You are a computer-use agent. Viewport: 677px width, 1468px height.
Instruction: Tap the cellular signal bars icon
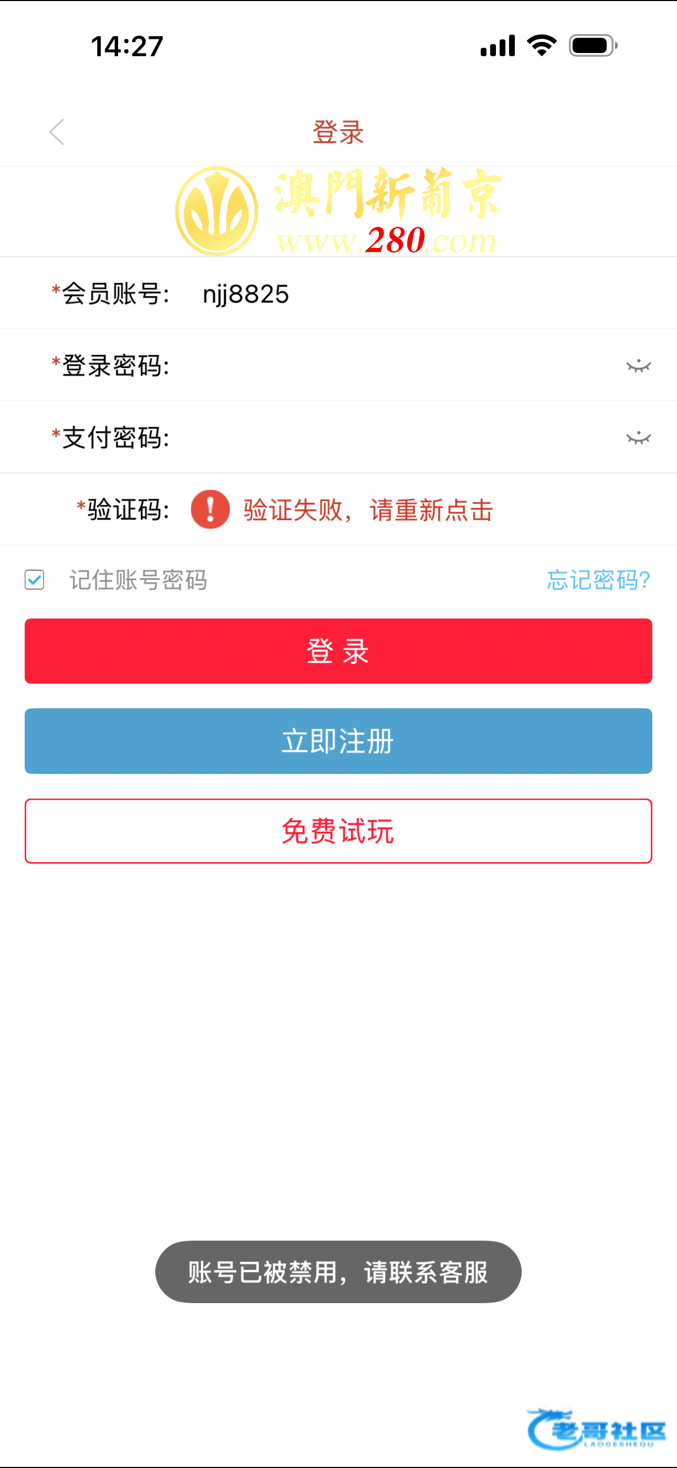(498, 45)
